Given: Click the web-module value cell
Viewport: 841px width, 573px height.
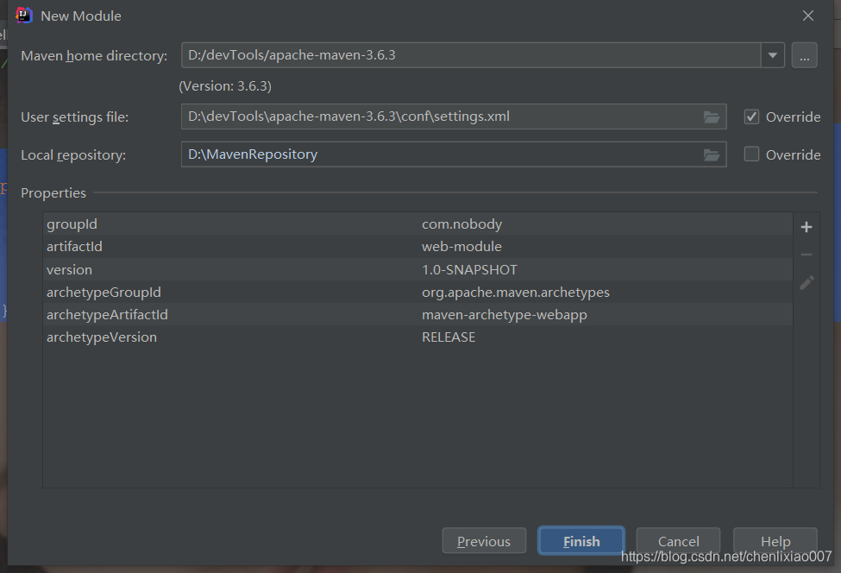Looking at the screenshot, I should (461, 246).
